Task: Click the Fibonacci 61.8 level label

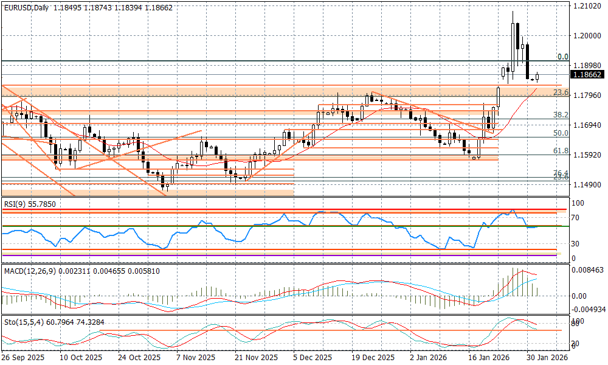Action: 560,151
